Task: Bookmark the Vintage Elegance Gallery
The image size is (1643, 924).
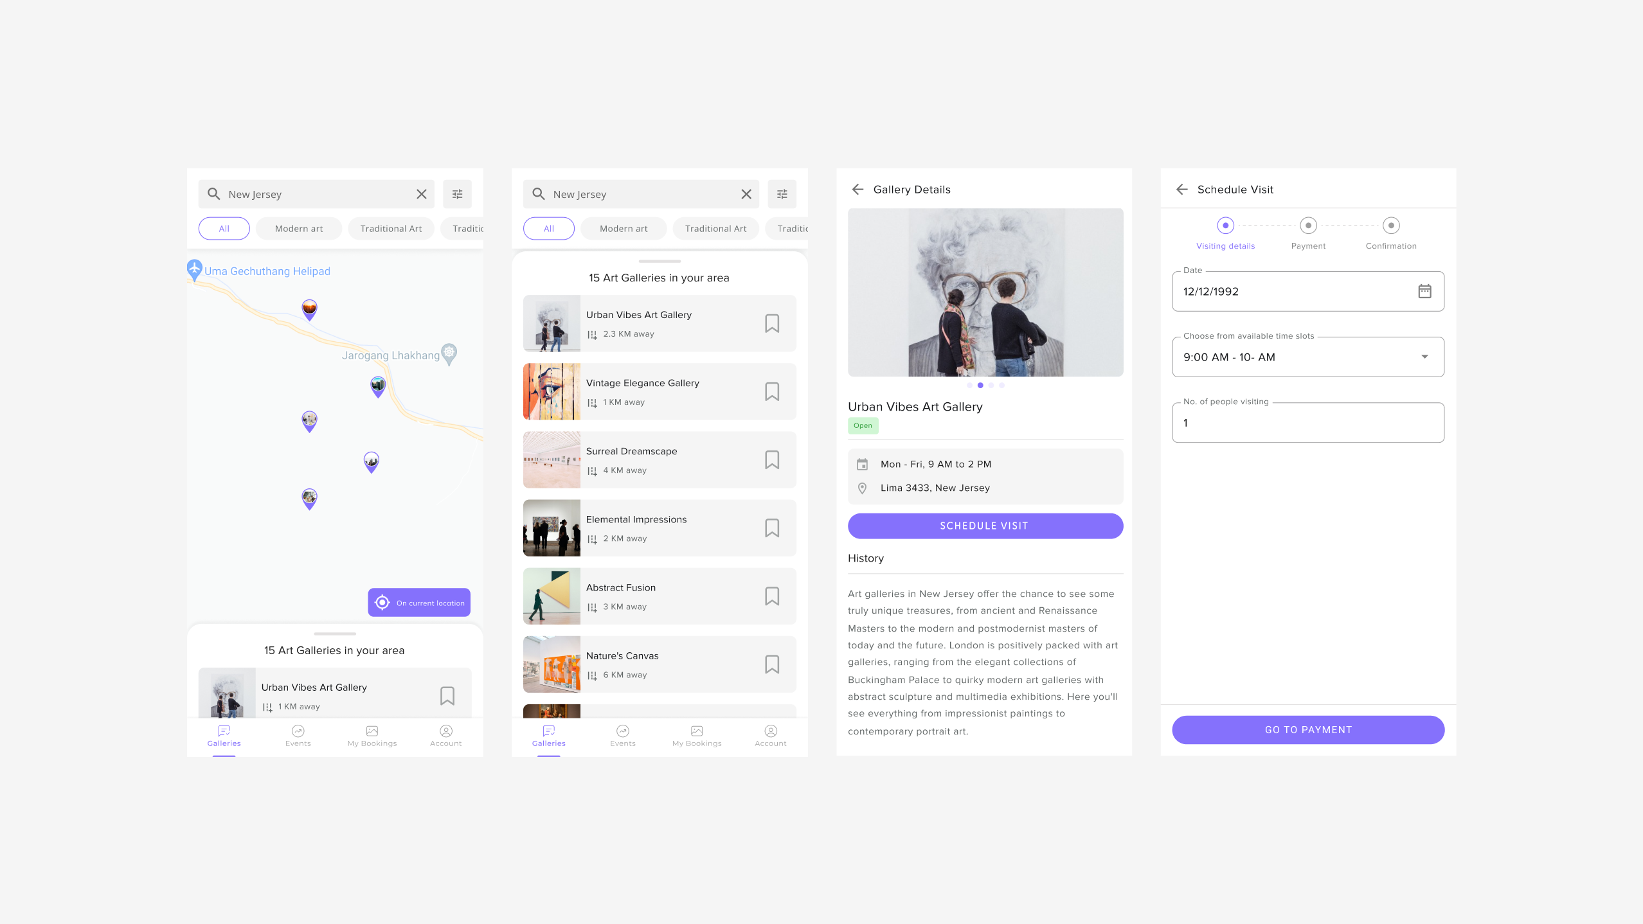Action: [x=771, y=391]
